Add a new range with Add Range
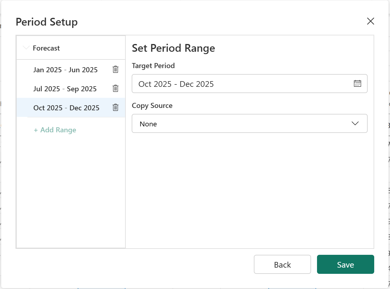This screenshot has height=289, width=390. click(55, 130)
